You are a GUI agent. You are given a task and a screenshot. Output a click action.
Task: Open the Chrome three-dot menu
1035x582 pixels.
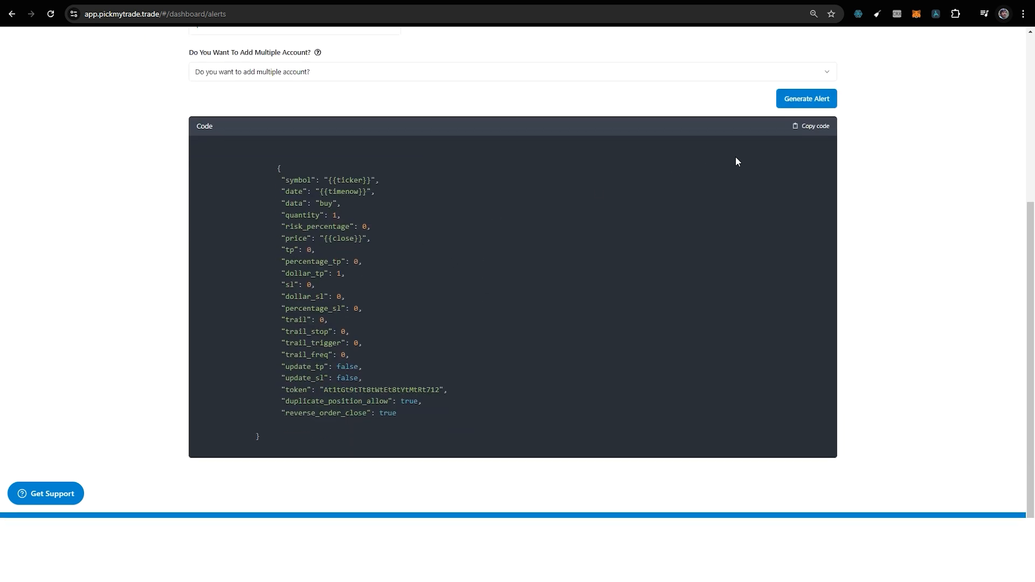1023,14
